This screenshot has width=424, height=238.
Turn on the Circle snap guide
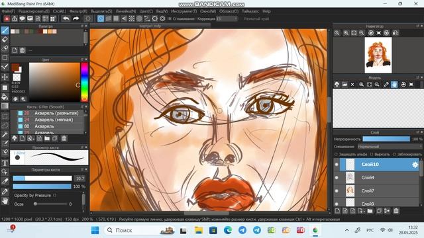click(139, 19)
